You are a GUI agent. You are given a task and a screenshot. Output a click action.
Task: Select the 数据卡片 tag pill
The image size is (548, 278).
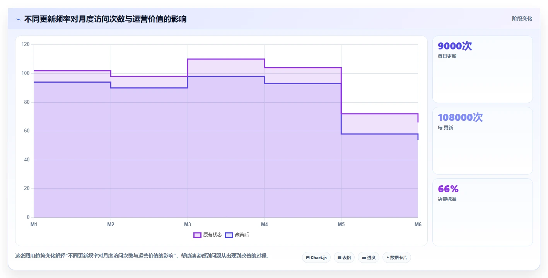(x=396, y=258)
